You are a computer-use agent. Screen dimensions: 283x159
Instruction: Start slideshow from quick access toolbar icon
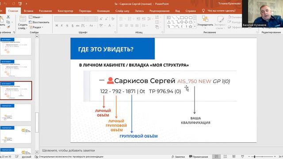[20, 4]
